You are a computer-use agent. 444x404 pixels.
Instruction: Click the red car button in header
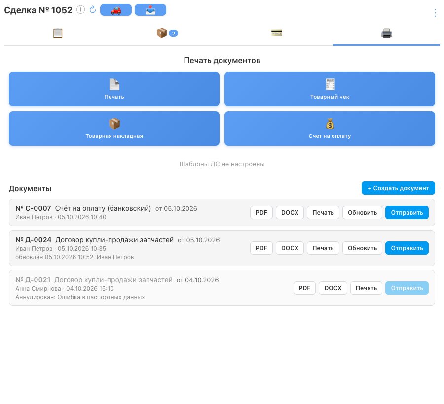[116, 10]
